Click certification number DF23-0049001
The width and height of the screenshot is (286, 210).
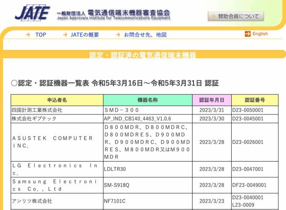(x=249, y=185)
